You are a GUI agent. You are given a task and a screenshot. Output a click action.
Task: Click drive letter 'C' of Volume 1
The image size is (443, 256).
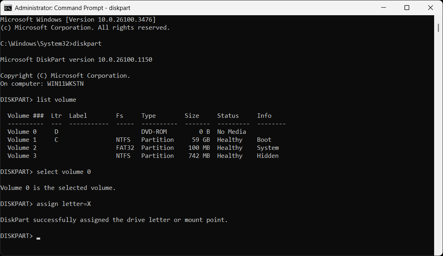[56, 140]
